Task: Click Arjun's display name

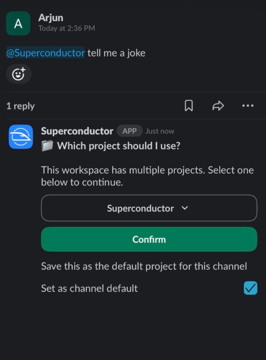Action: (52, 17)
